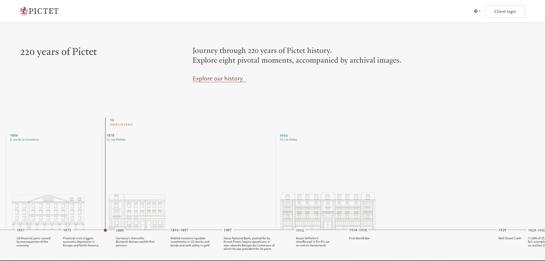Select the 1914–1918 timeline label
The height and width of the screenshot is (261, 545).
(358, 230)
